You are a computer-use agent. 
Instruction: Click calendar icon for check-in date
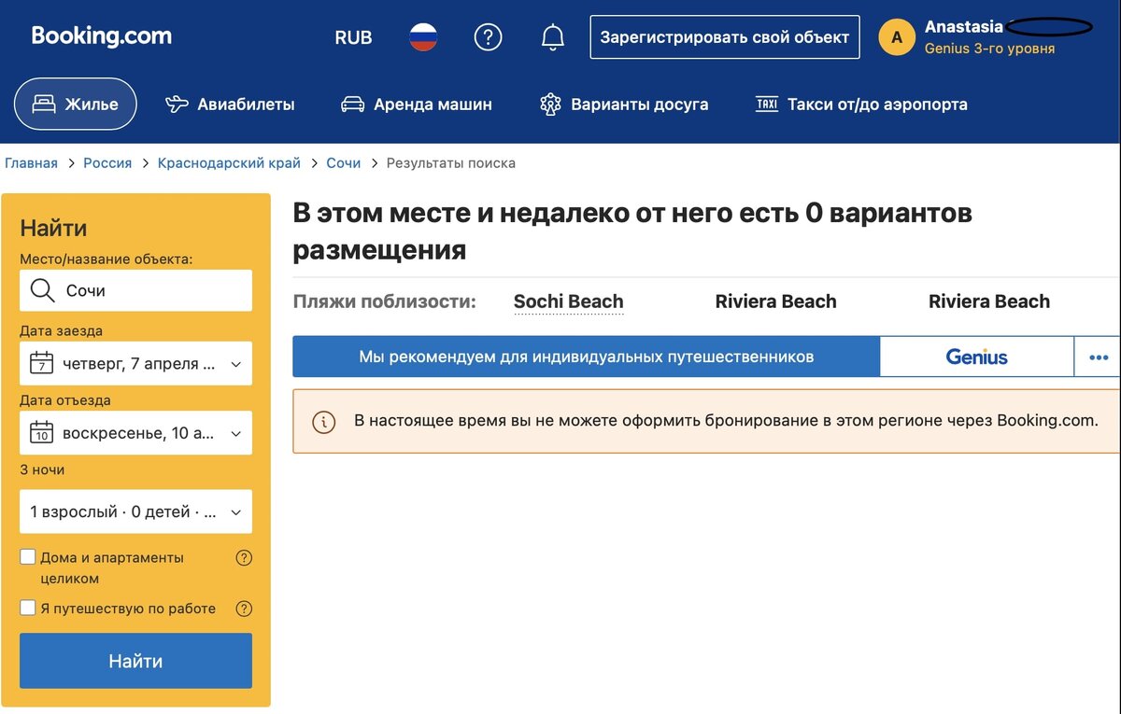pyautogui.click(x=41, y=363)
